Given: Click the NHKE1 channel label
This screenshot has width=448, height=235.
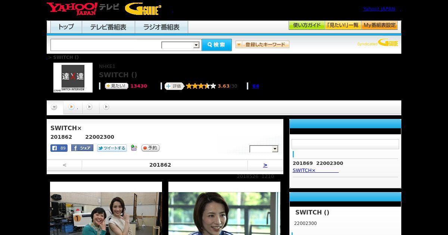Looking at the screenshot, I should point(107,66).
